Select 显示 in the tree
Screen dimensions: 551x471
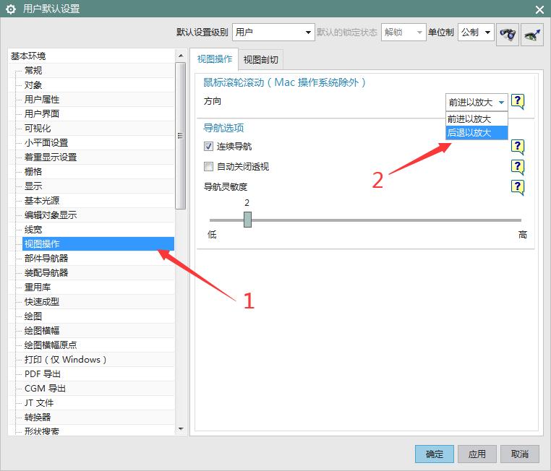tap(33, 186)
